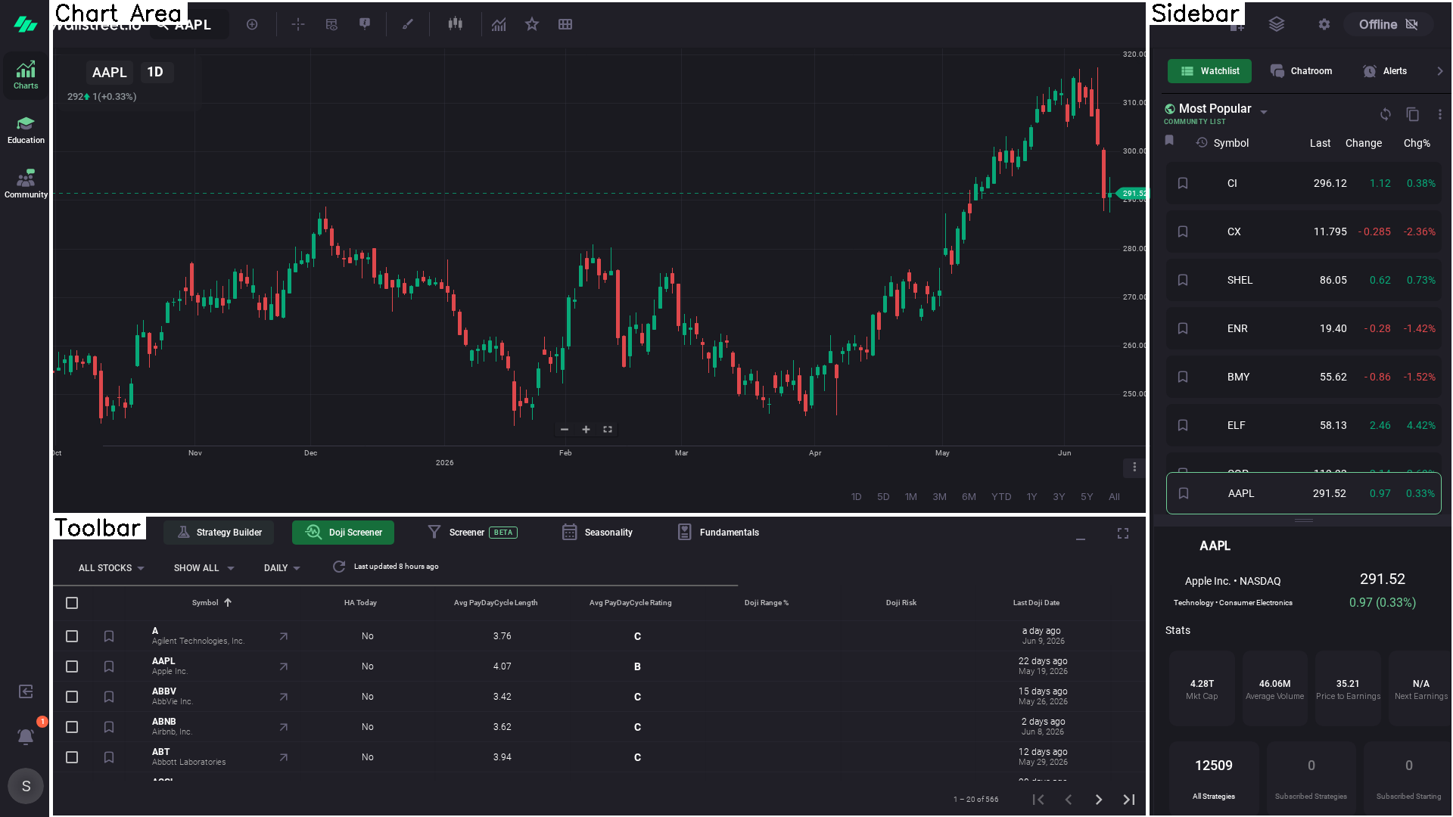Open the Education section
The width and height of the screenshot is (1453, 817).
(26, 129)
